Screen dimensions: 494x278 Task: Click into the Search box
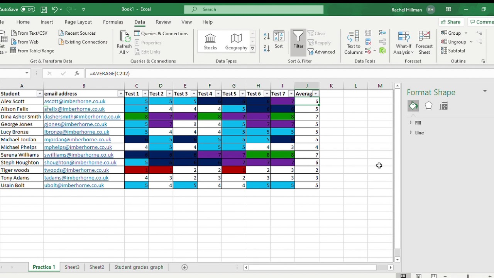254,9
